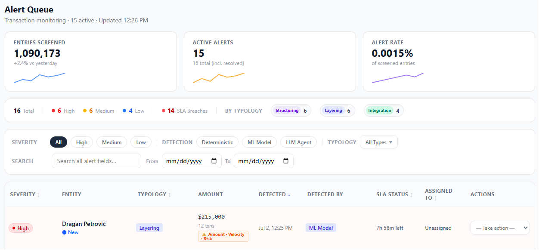This screenshot has width=539, height=250.
Task: Click the Integration typology chip
Action: 384,111
